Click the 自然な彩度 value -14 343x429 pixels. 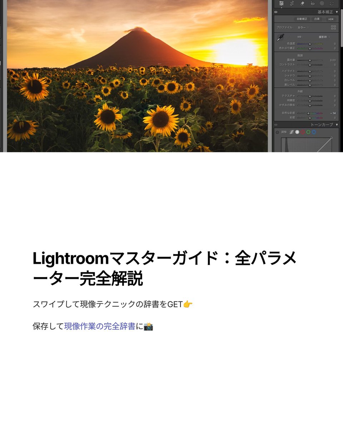333,113
